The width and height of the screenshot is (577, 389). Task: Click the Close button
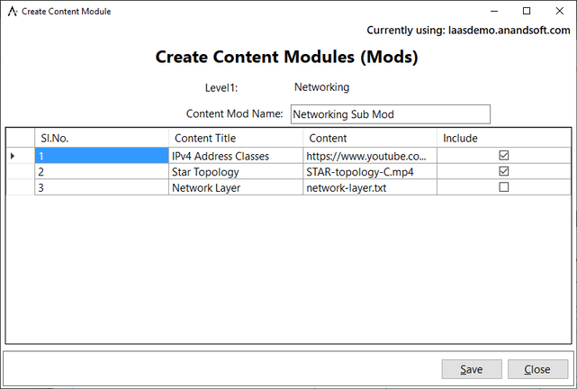click(x=537, y=369)
